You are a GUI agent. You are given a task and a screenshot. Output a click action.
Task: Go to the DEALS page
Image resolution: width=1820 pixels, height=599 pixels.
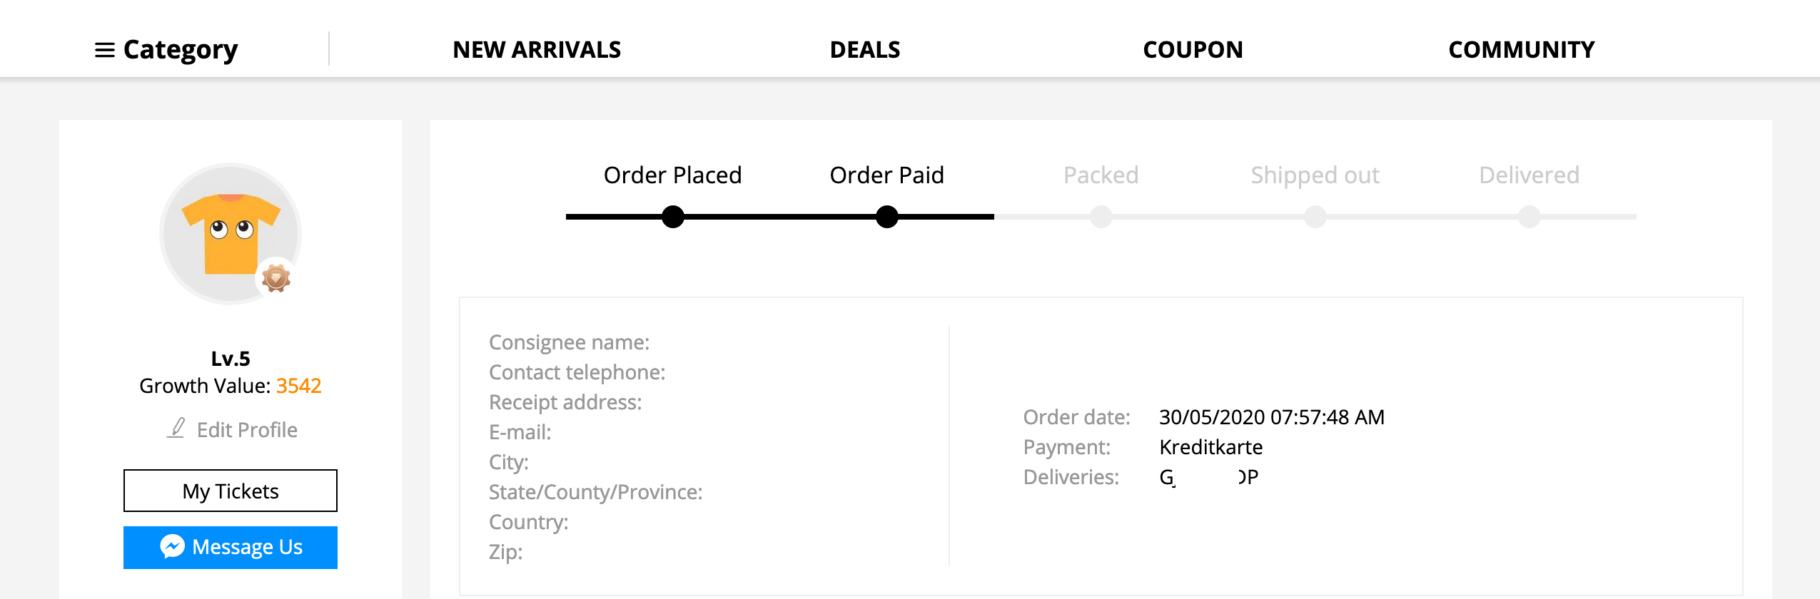(x=865, y=50)
